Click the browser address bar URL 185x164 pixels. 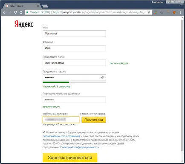(99, 12)
